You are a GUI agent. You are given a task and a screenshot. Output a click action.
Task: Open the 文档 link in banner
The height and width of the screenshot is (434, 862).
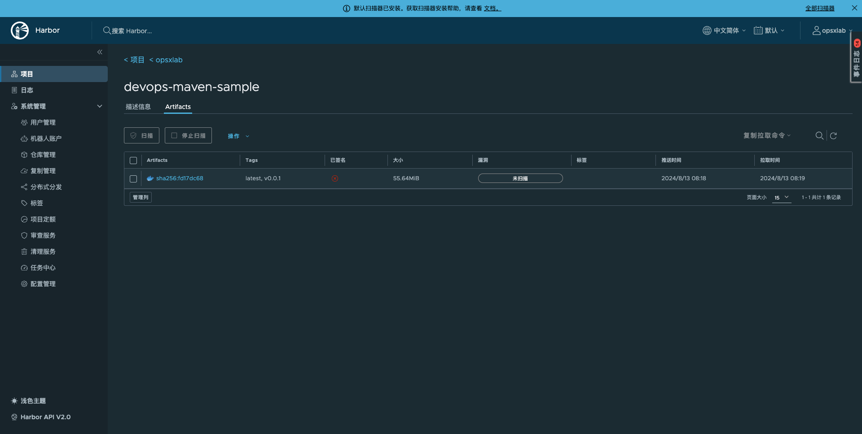pyautogui.click(x=492, y=8)
